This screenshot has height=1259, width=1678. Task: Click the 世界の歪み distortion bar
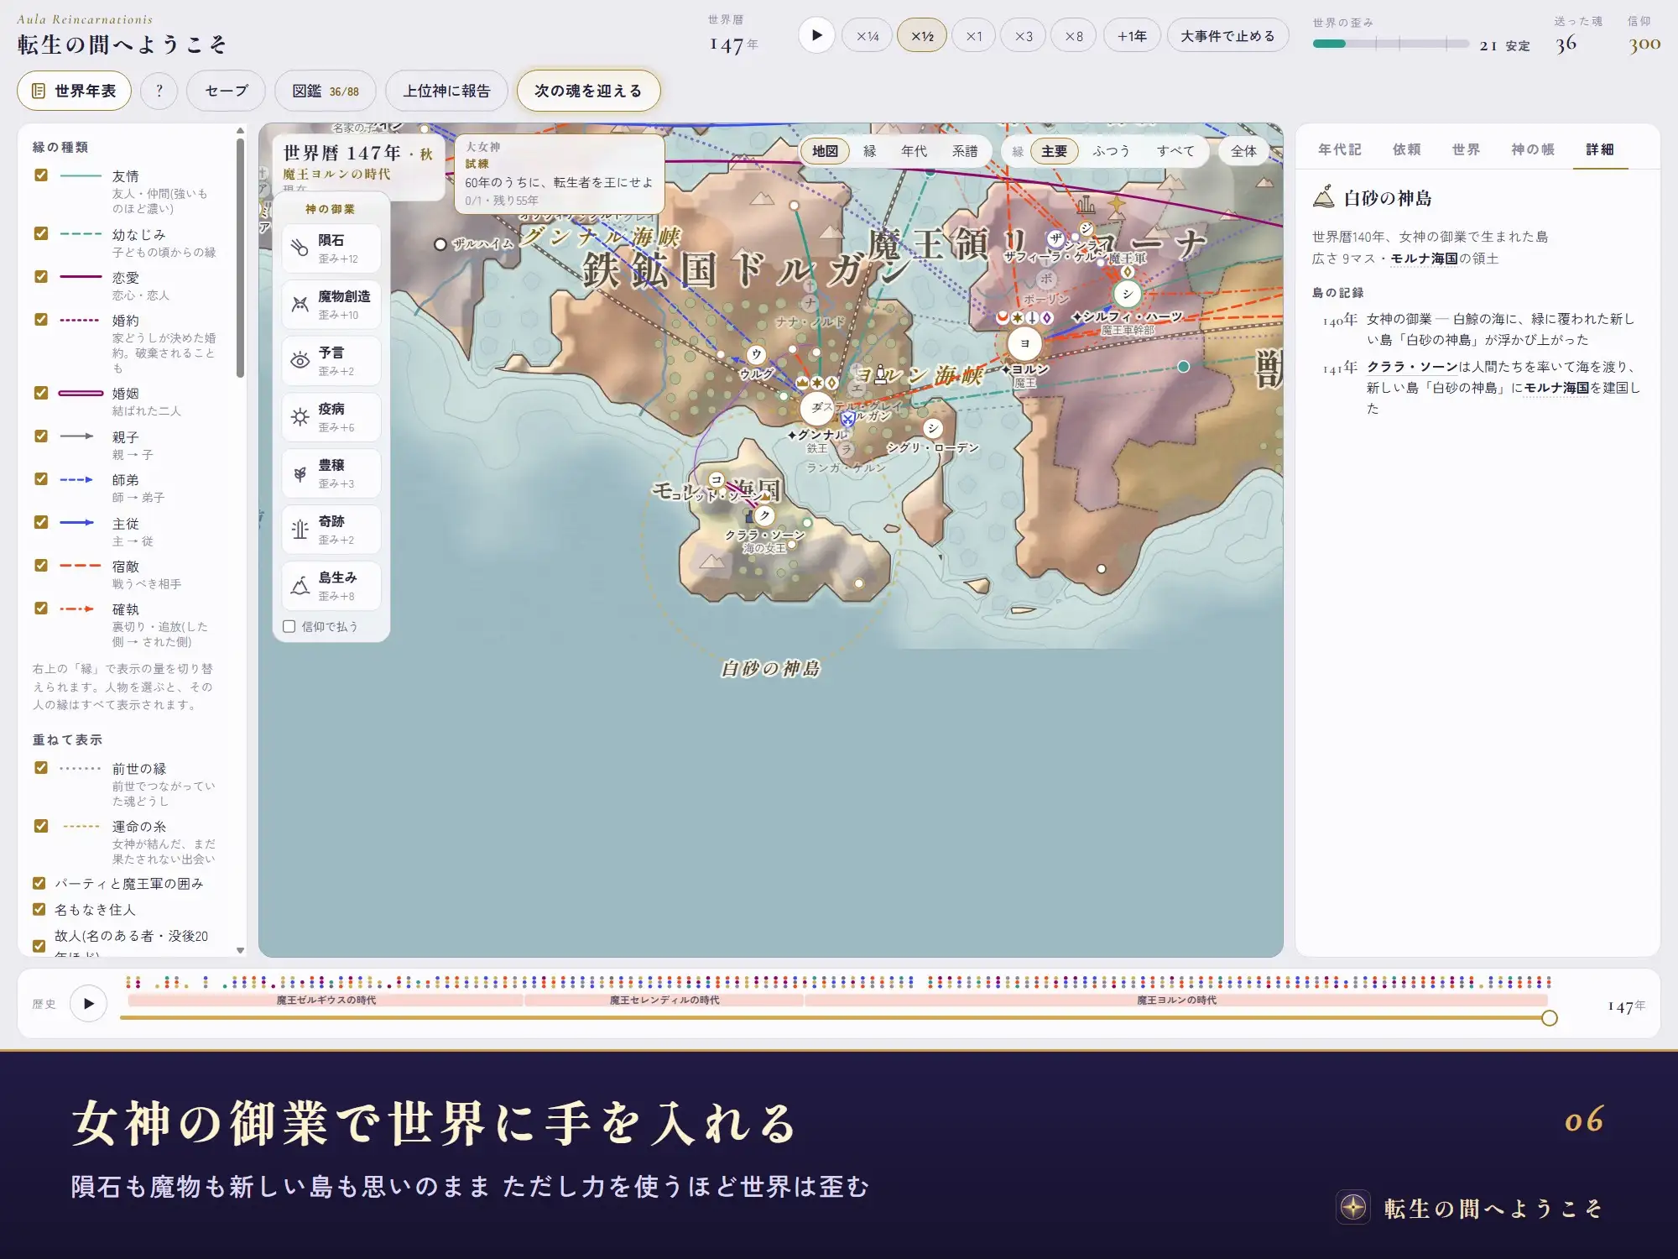pyautogui.click(x=1390, y=44)
